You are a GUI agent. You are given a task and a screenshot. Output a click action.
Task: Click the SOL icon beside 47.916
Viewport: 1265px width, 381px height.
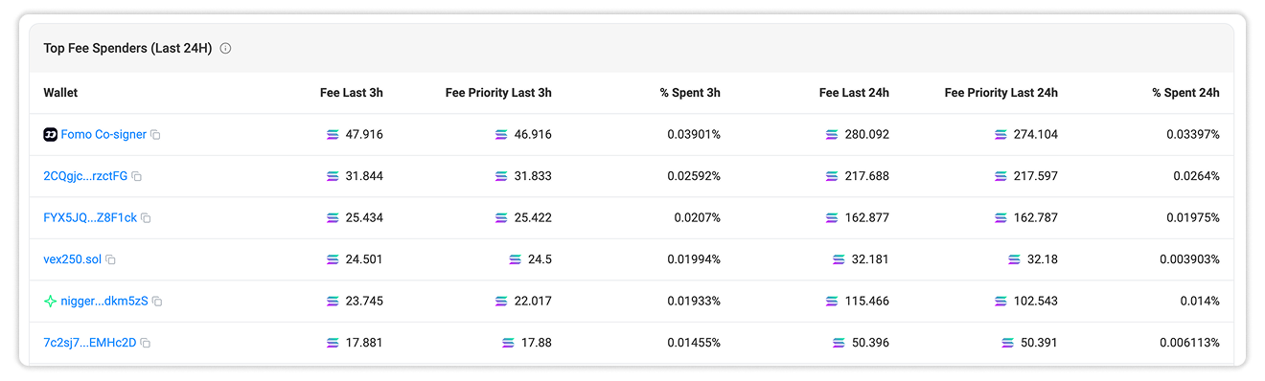[x=333, y=135]
